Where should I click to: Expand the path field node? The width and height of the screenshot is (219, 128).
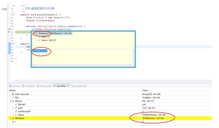[x=13, y=108]
